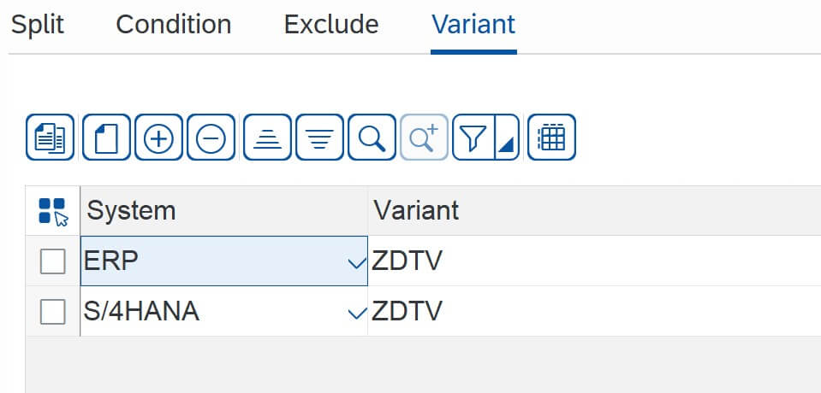The height and width of the screenshot is (393, 821).
Task: Create a new entry with blank page icon
Action: tap(106, 137)
